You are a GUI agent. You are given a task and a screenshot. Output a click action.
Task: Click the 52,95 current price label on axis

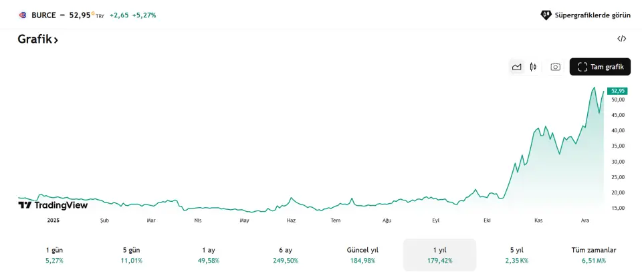tap(617, 91)
